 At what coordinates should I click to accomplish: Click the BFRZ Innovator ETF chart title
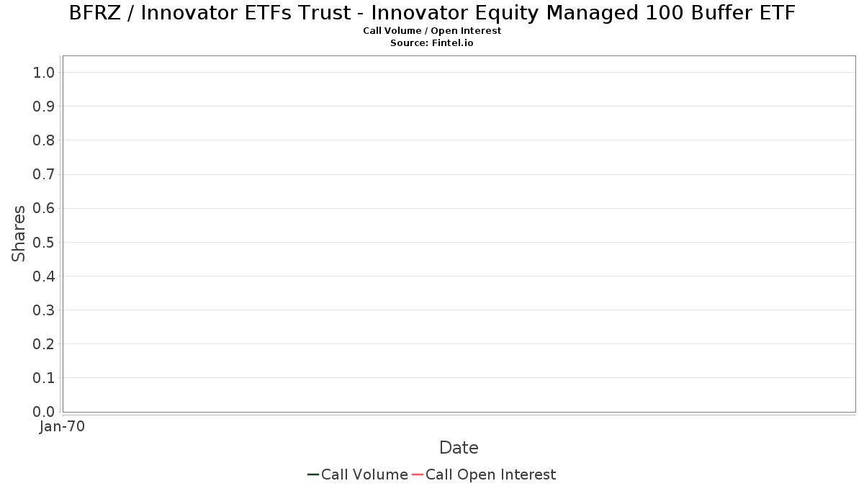(432, 13)
